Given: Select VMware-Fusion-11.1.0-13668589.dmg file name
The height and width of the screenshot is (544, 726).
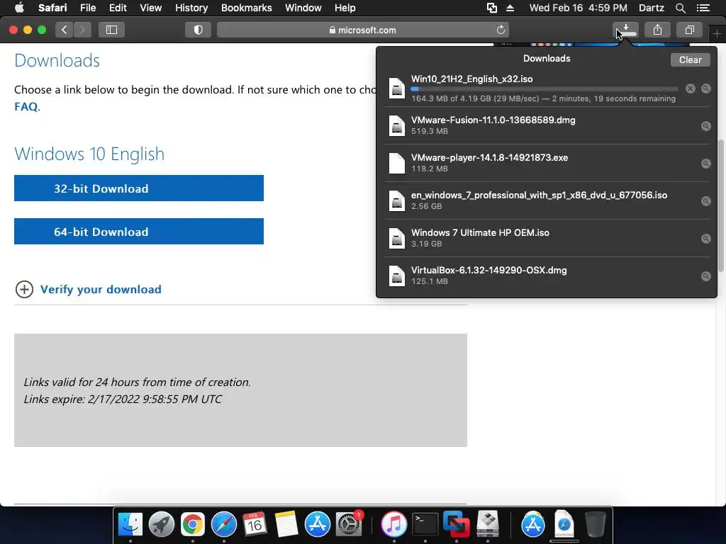Looking at the screenshot, I should [x=493, y=120].
